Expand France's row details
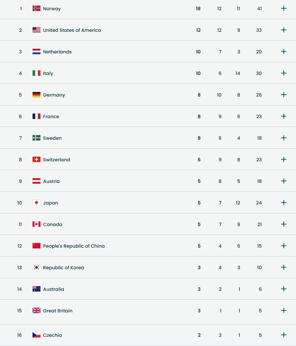The width and height of the screenshot is (296, 346). [x=284, y=116]
